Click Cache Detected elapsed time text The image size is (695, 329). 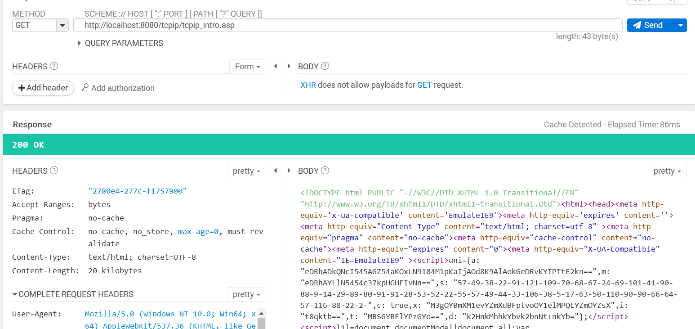click(x=612, y=125)
